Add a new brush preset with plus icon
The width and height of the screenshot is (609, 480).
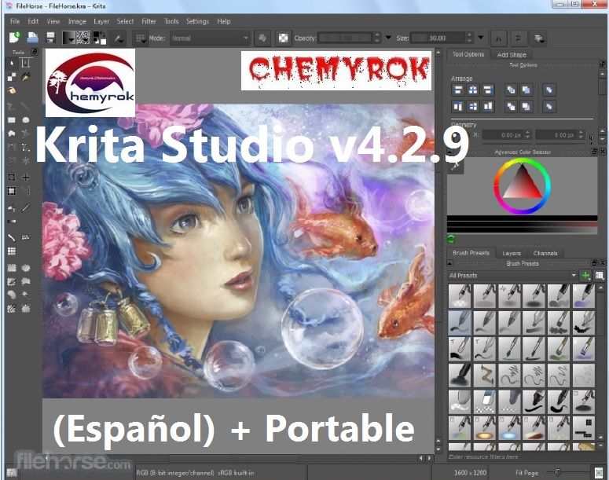tap(585, 275)
